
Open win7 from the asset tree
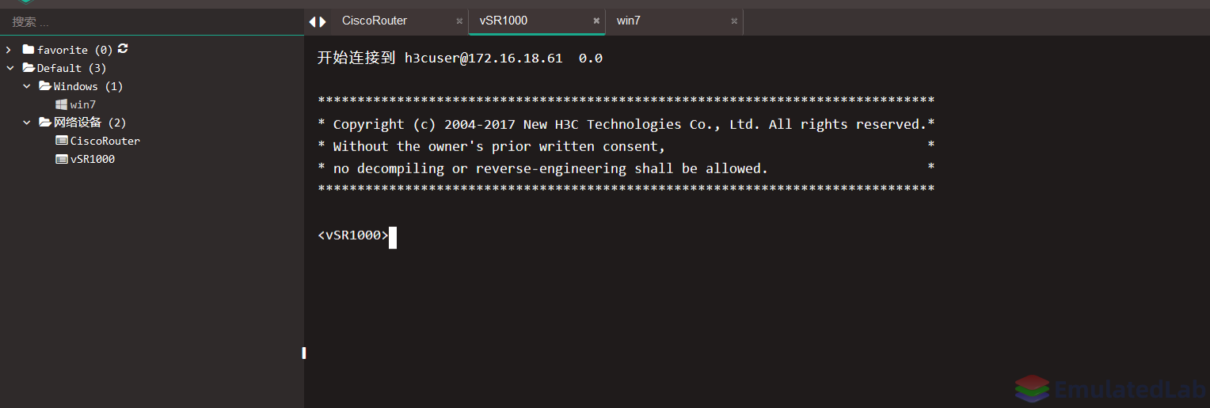click(83, 104)
